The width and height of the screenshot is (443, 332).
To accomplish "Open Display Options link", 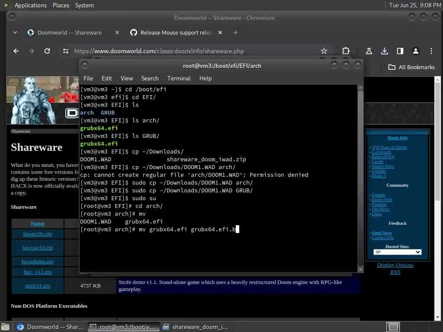I will click(395, 265).
